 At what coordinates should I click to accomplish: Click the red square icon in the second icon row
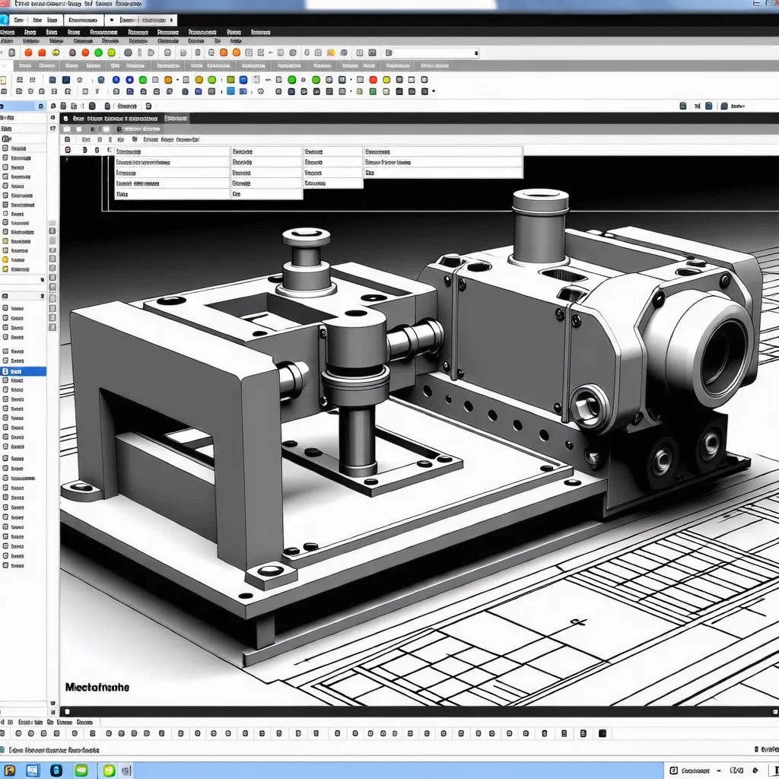tap(373, 79)
